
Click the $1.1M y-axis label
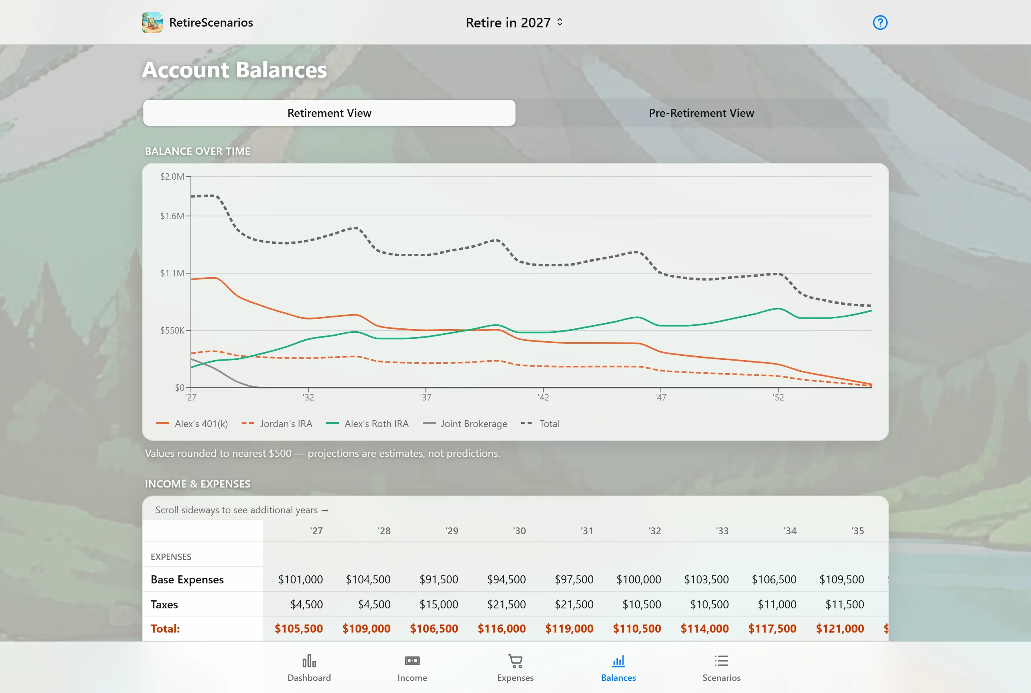172,273
